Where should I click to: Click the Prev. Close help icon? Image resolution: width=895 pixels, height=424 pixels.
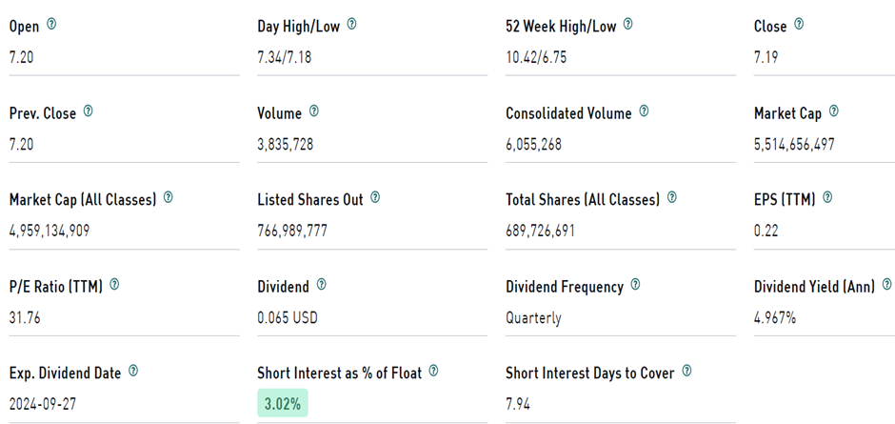(88, 111)
